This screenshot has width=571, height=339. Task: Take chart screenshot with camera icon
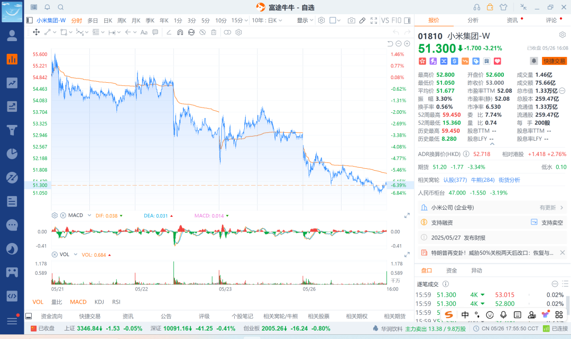(351, 21)
